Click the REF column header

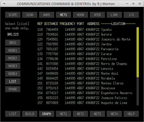coord(40,24)
